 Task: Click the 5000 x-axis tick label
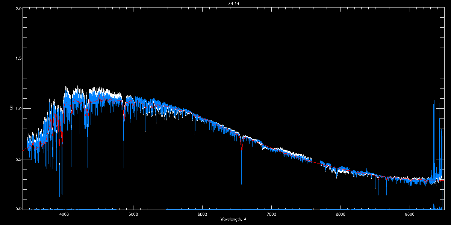(x=133, y=214)
